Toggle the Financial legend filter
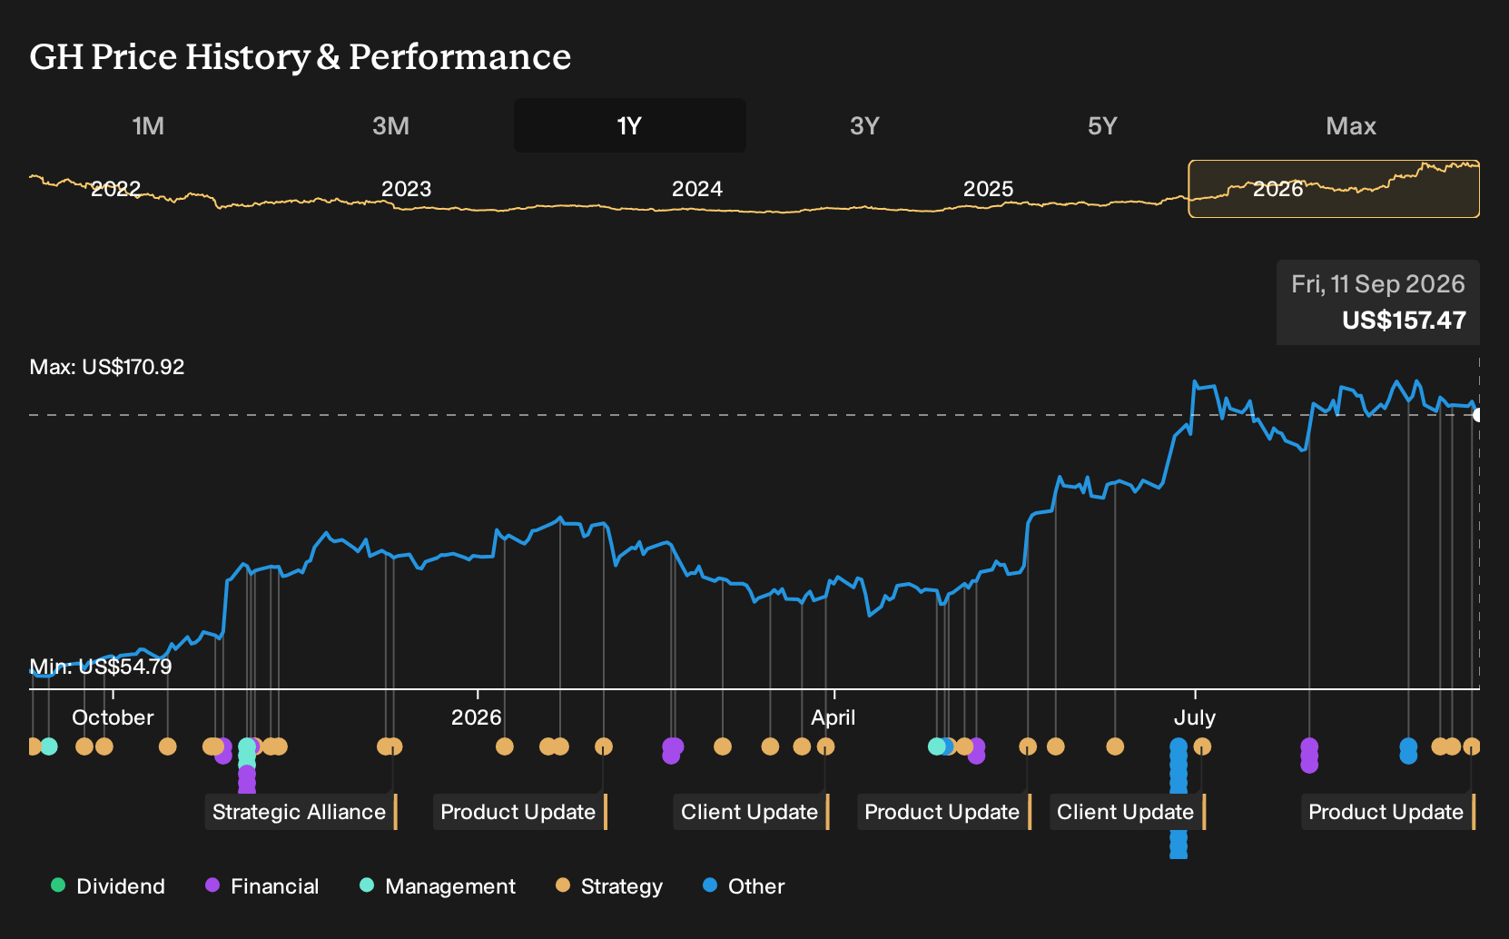 (262, 886)
